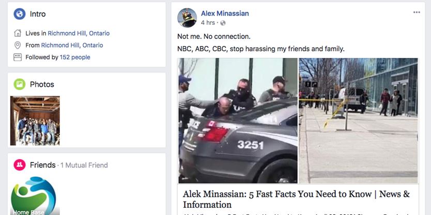This screenshot has height=215, width=431.
Task: Open the police car 3251 arrest image
Action: [238, 120]
